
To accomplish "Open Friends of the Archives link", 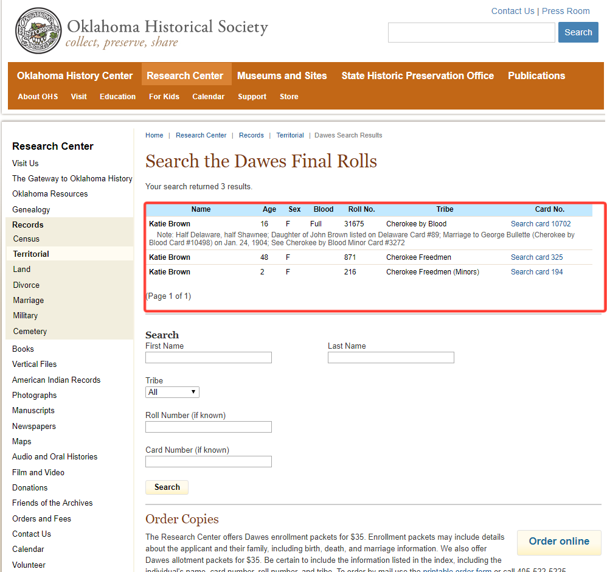I will pos(52,503).
